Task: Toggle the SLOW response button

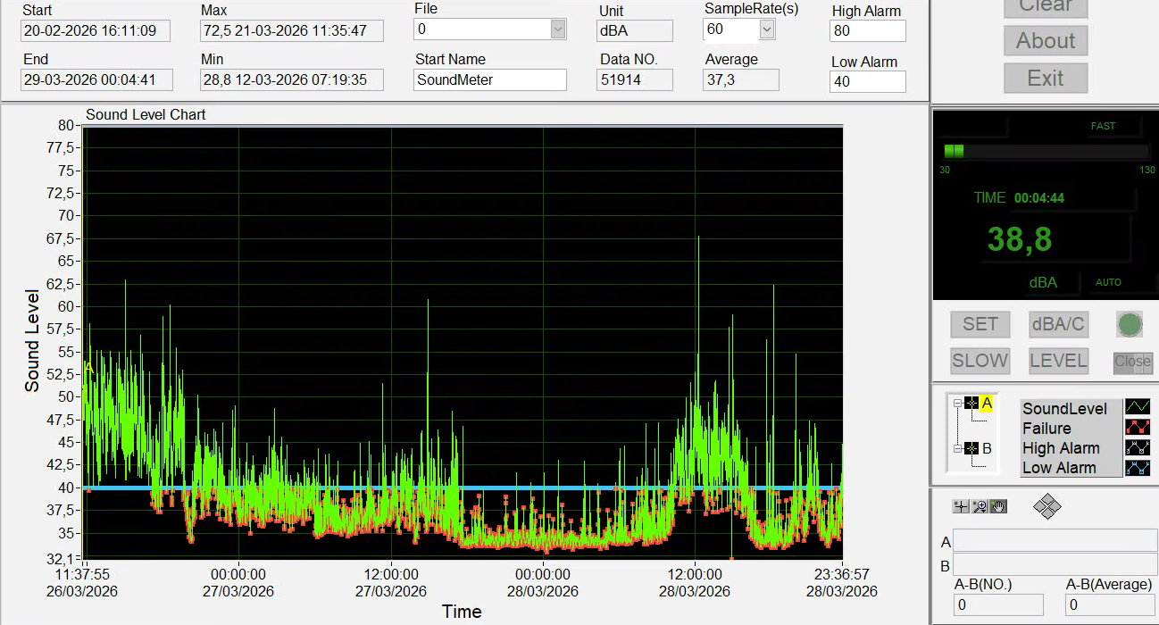Action: [x=980, y=361]
